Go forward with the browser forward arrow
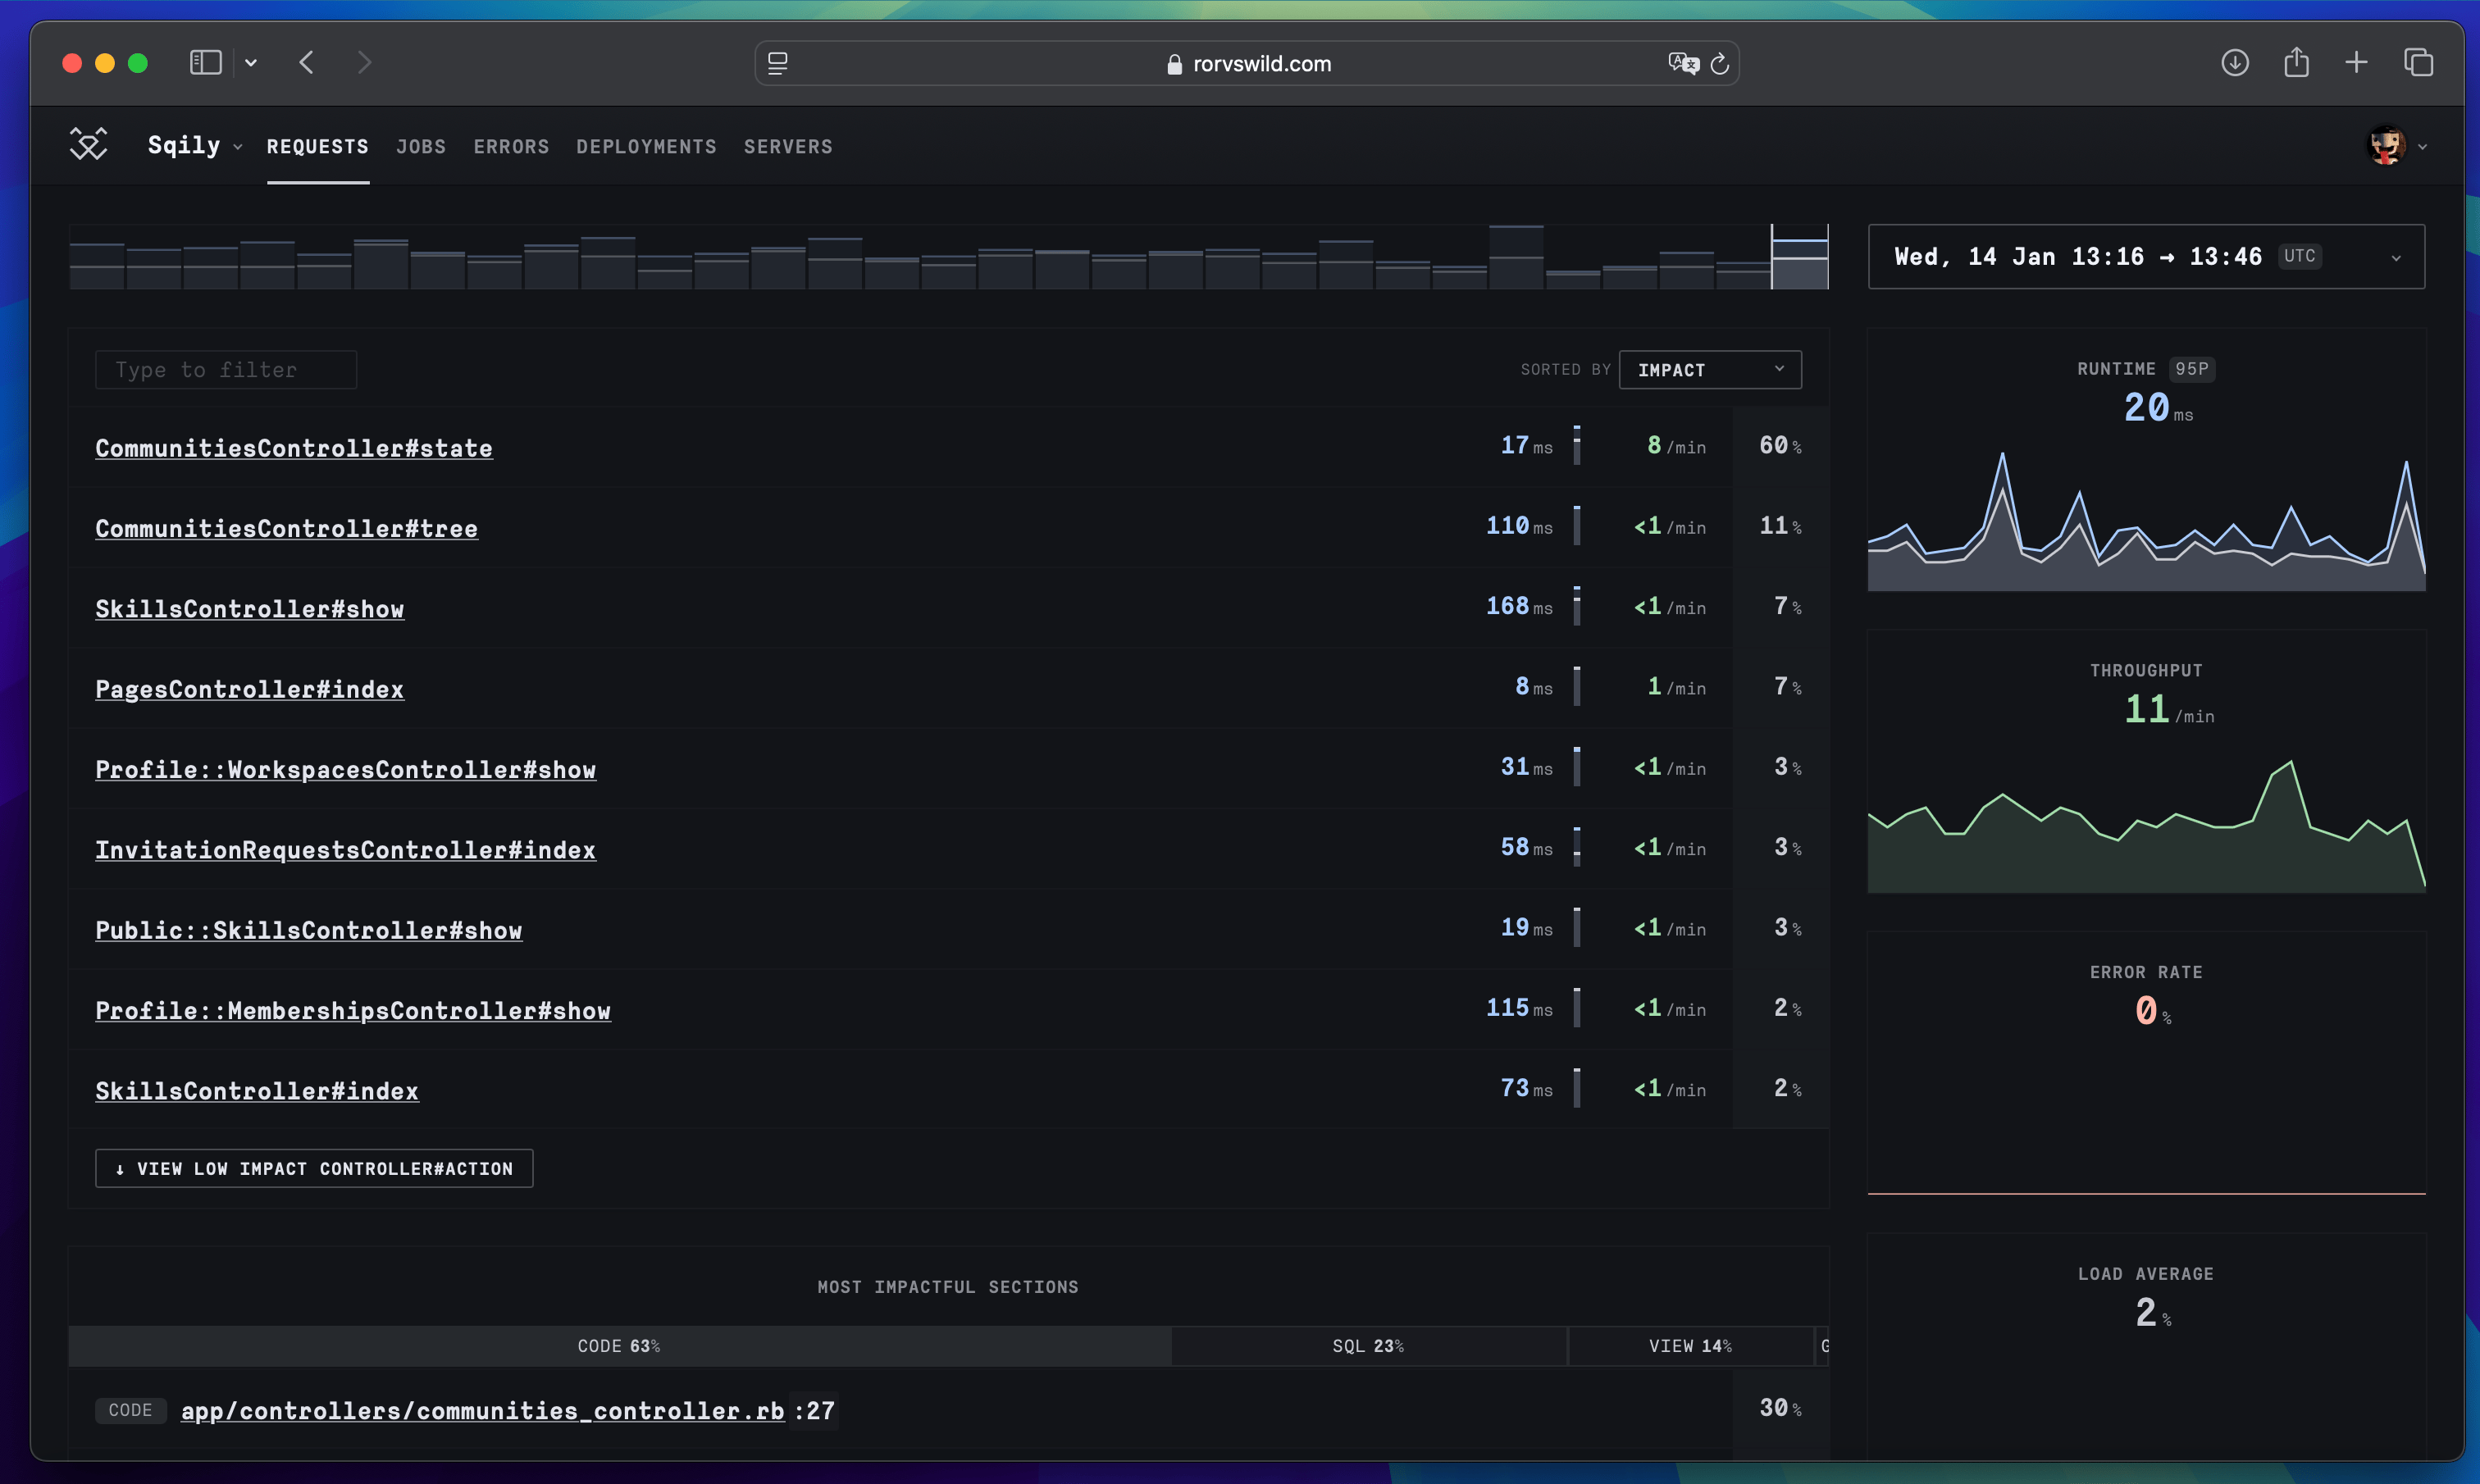The image size is (2480, 1484). (x=365, y=63)
